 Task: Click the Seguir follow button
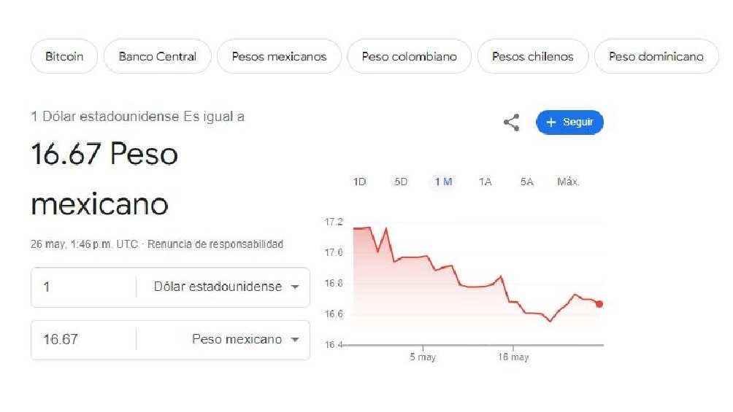[x=569, y=123]
